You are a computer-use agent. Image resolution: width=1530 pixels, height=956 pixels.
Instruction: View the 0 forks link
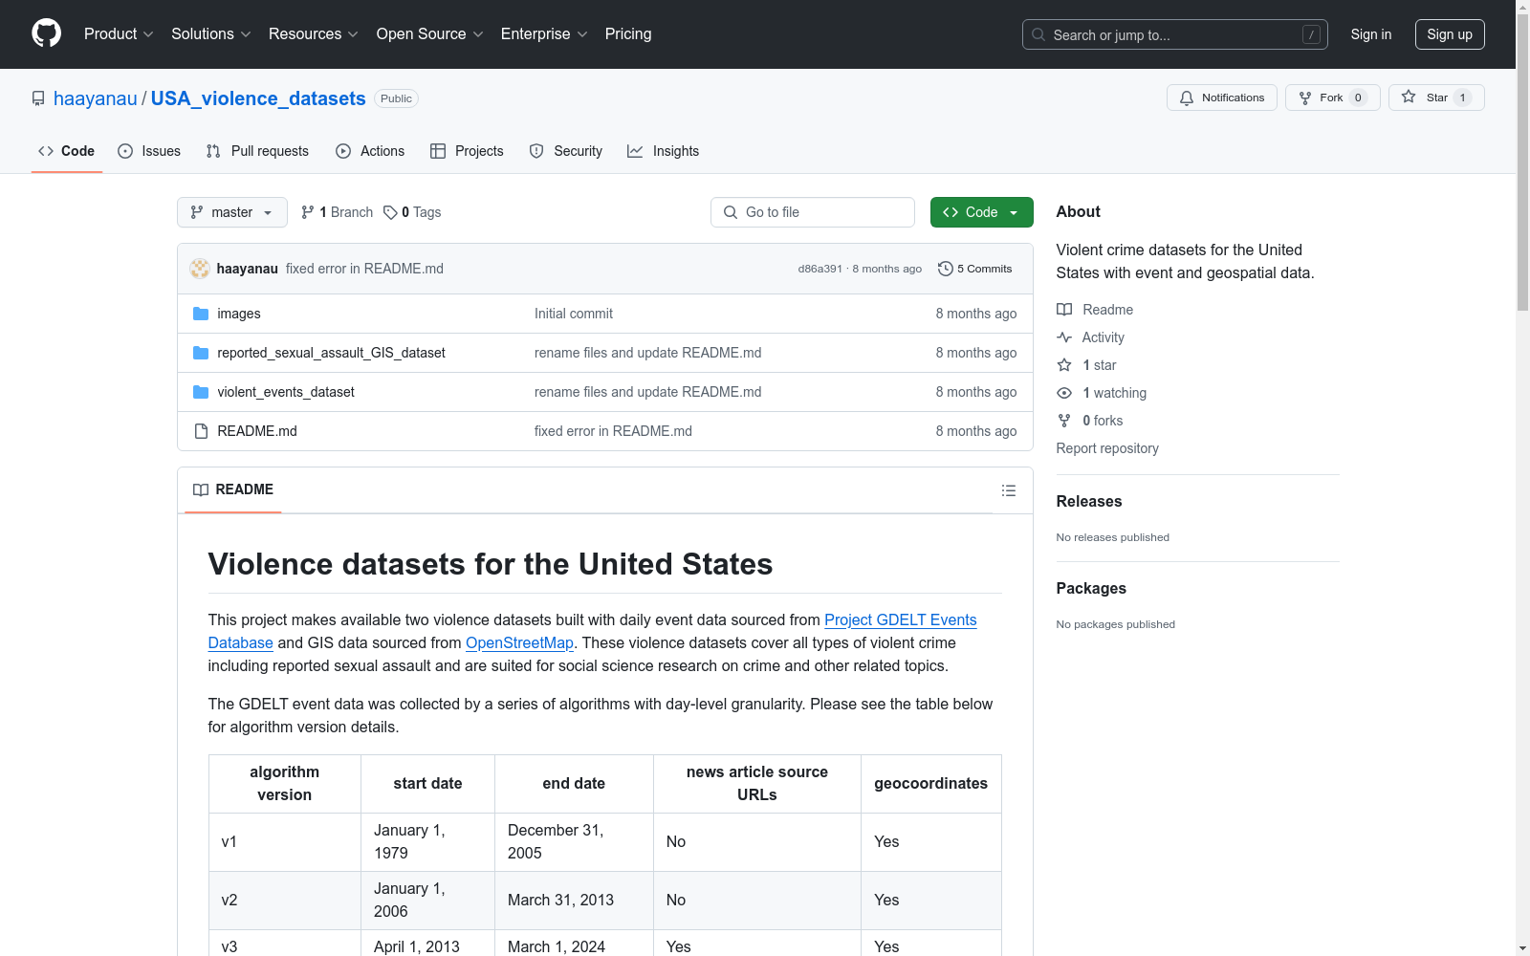1090,421
